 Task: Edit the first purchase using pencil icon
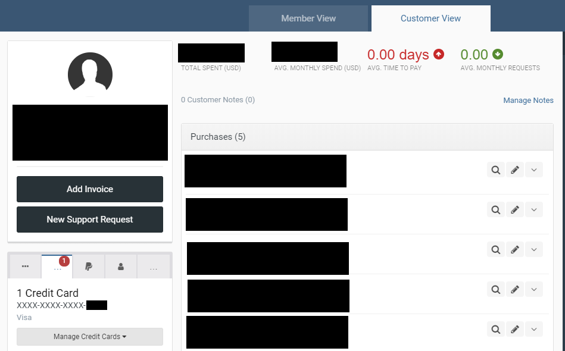click(515, 170)
